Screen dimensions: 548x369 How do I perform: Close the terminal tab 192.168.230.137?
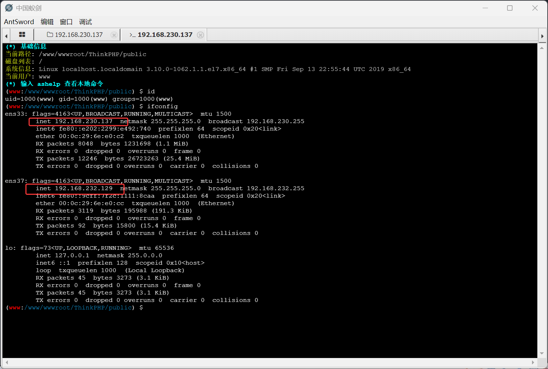(200, 35)
